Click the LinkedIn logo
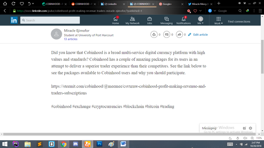Image resolution: width=264 pixels, height=148 pixels. pos(14,20)
